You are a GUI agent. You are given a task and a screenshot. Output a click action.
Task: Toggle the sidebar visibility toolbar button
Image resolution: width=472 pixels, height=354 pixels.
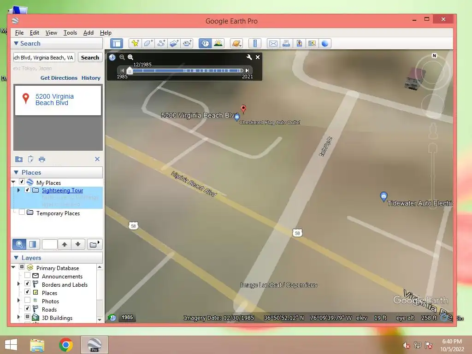tap(117, 43)
